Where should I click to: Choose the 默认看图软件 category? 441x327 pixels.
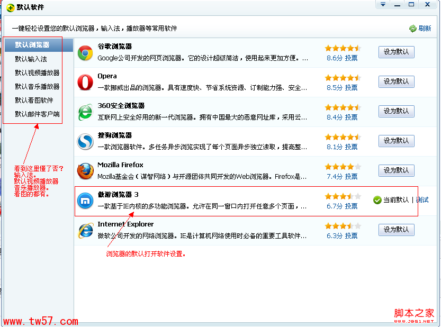[34, 101]
